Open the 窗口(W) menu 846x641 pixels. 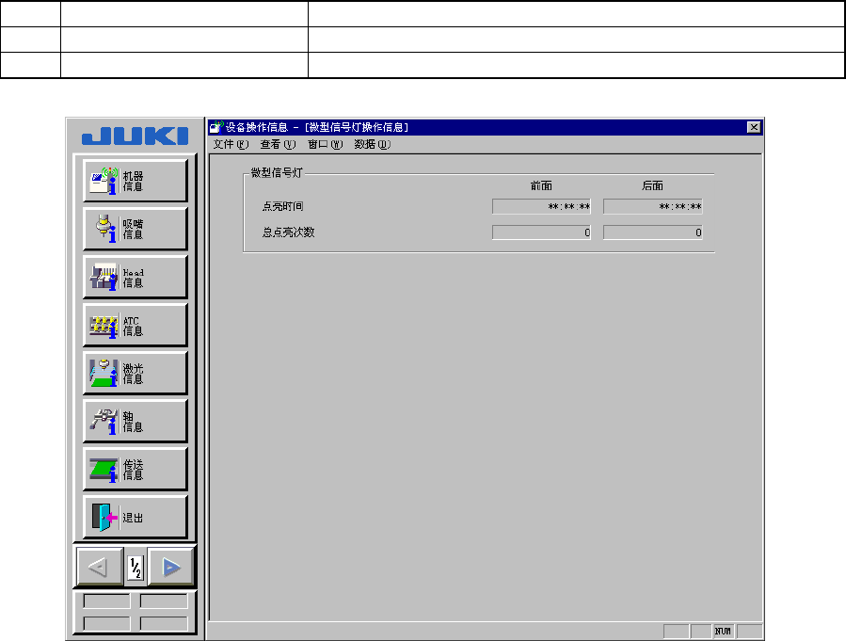pos(325,144)
